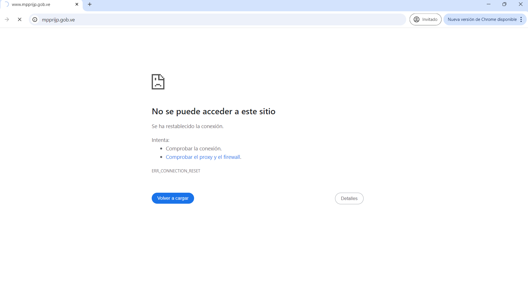This screenshot has width=528, height=281.
Task: Click the heading No se puede acceder
Action: click(214, 111)
